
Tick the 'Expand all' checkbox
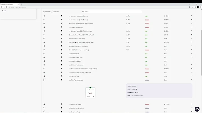[51, 12]
